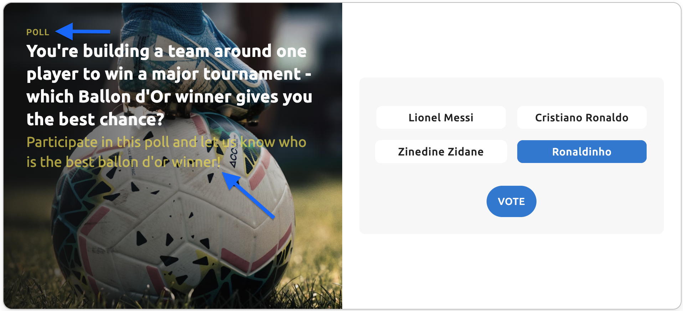683x311 pixels.
Task: Pick the Zinedine Zidane option
Action: pos(441,152)
